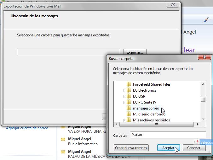Select the ForceField Shared Files folder
This screenshot has height=160, width=213.
pos(152,84)
